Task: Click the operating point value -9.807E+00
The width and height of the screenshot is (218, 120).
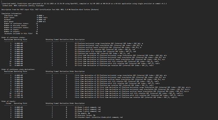Action: click(x=19, y=92)
